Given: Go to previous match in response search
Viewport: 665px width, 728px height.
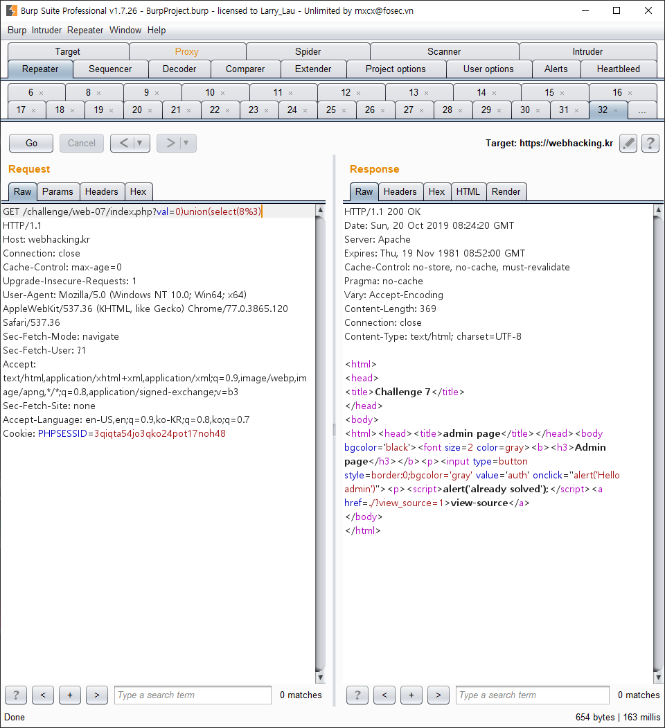Looking at the screenshot, I should [384, 695].
